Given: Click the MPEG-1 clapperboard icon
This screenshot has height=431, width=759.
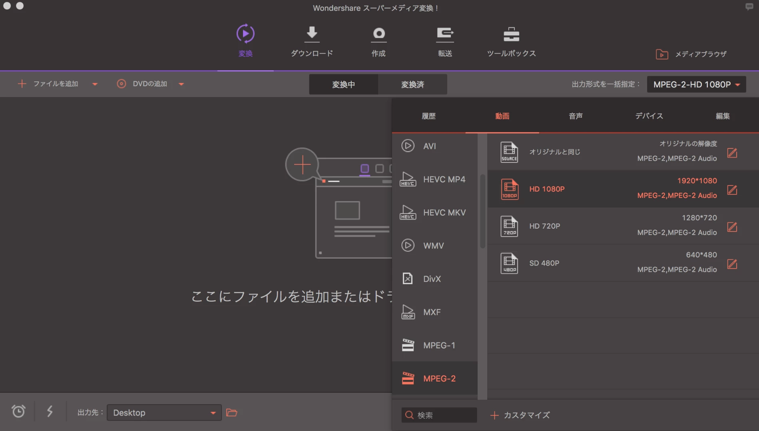Looking at the screenshot, I should pyautogui.click(x=408, y=345).
